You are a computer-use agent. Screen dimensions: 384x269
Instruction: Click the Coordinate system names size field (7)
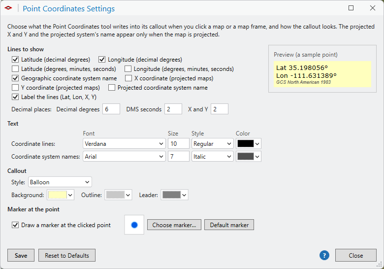point(179,156)
